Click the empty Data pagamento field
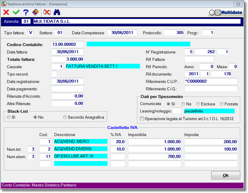248x193 pixels. tap(68, 89)
